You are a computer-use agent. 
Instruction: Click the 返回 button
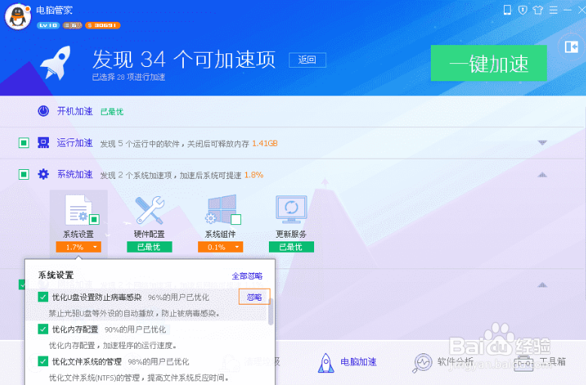[307, 59]
